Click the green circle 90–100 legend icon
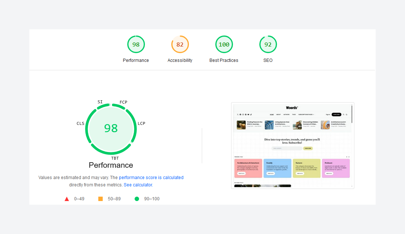The image size is (405, 234). pyautogui.click(x=137, y=199)
